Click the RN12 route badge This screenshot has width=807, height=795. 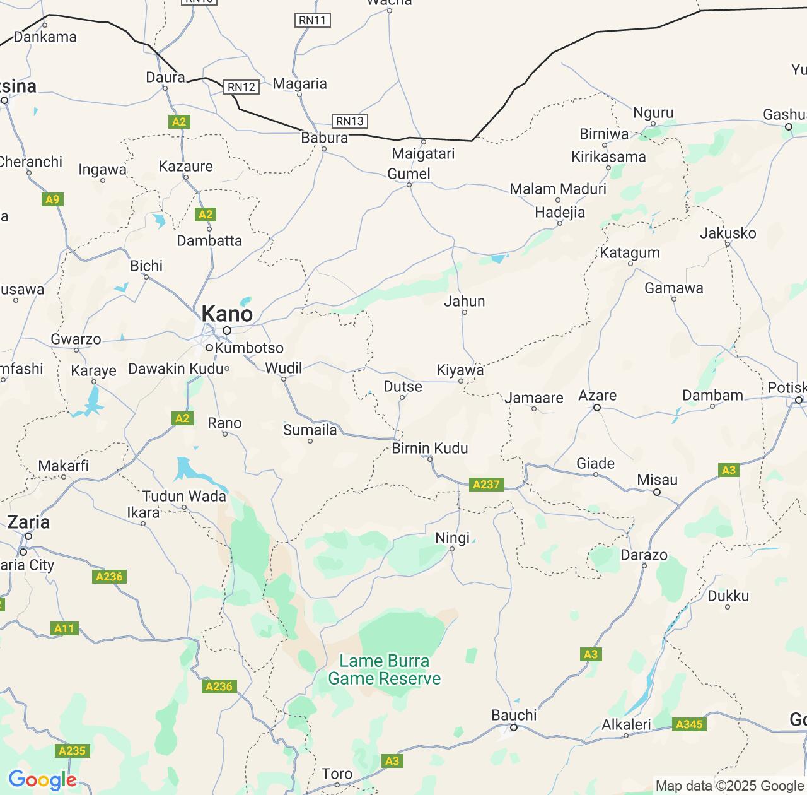coord(241,87)
